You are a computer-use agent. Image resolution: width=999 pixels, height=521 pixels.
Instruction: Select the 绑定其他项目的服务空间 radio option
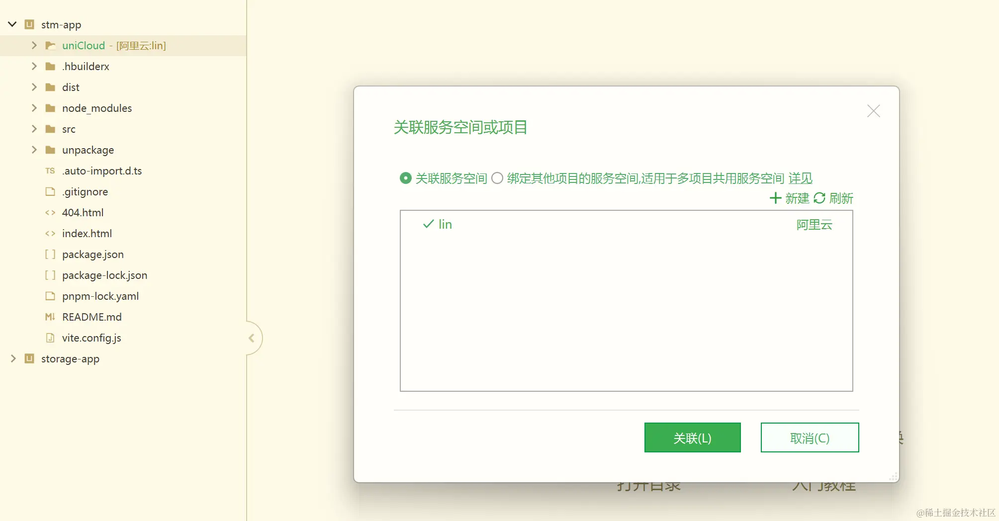(x=497, y=178)
